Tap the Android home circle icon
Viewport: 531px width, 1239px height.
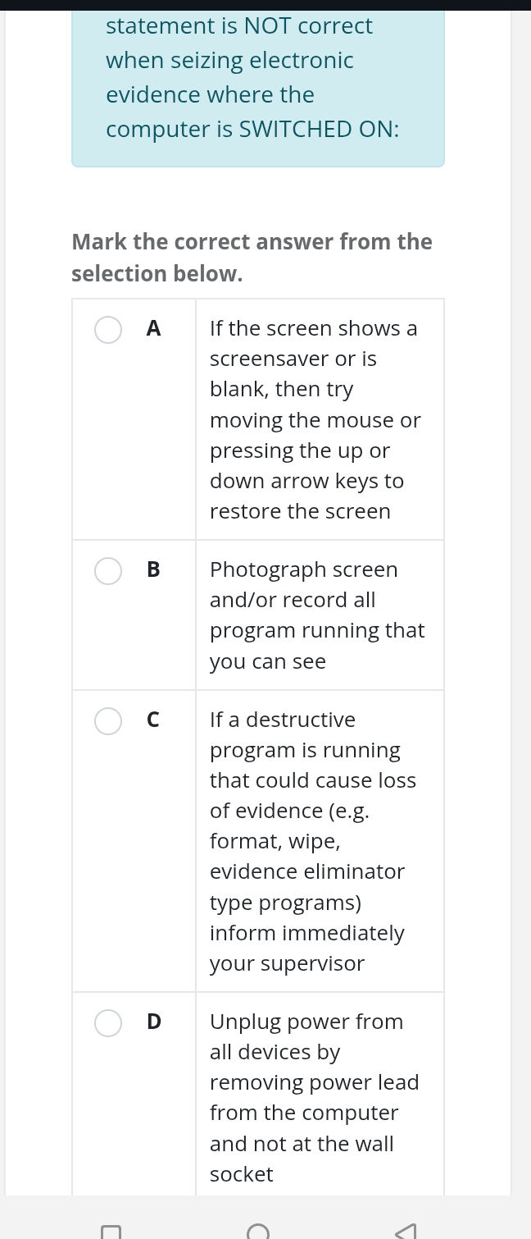[x=257, y=1230]
